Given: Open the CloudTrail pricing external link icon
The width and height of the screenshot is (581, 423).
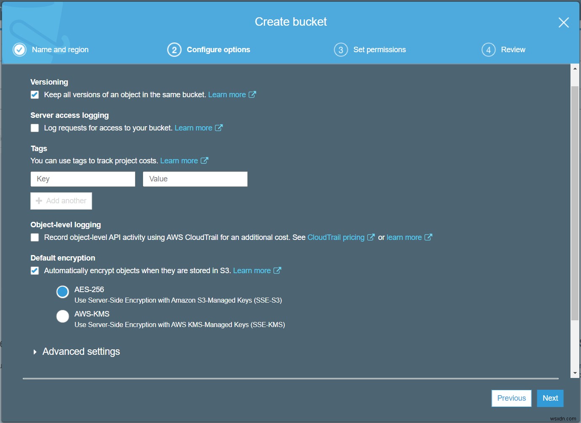Looking at the screenshot, I should click(371, 237).
